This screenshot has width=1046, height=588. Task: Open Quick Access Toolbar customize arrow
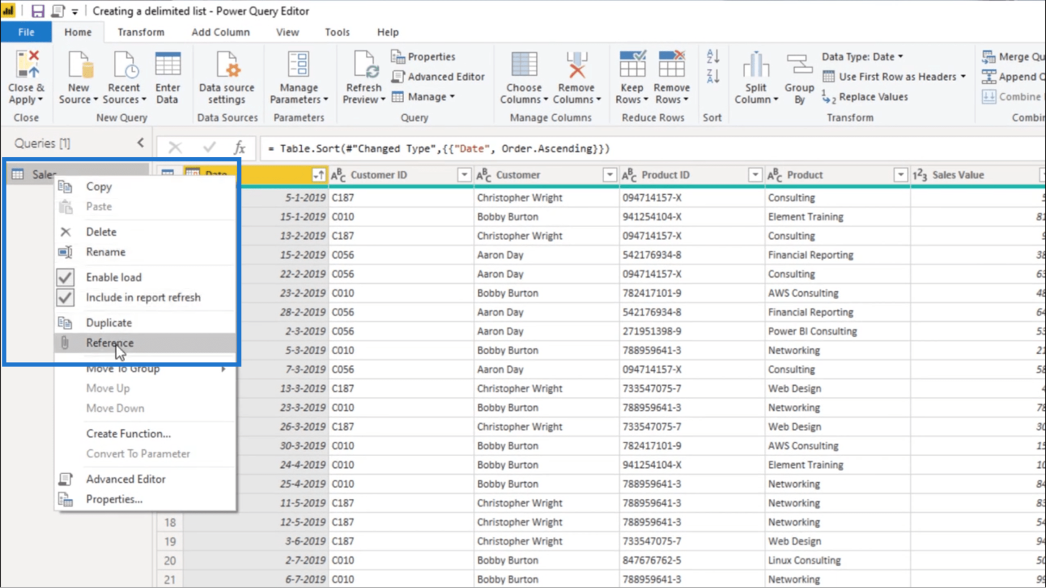(x=75, y=11)
